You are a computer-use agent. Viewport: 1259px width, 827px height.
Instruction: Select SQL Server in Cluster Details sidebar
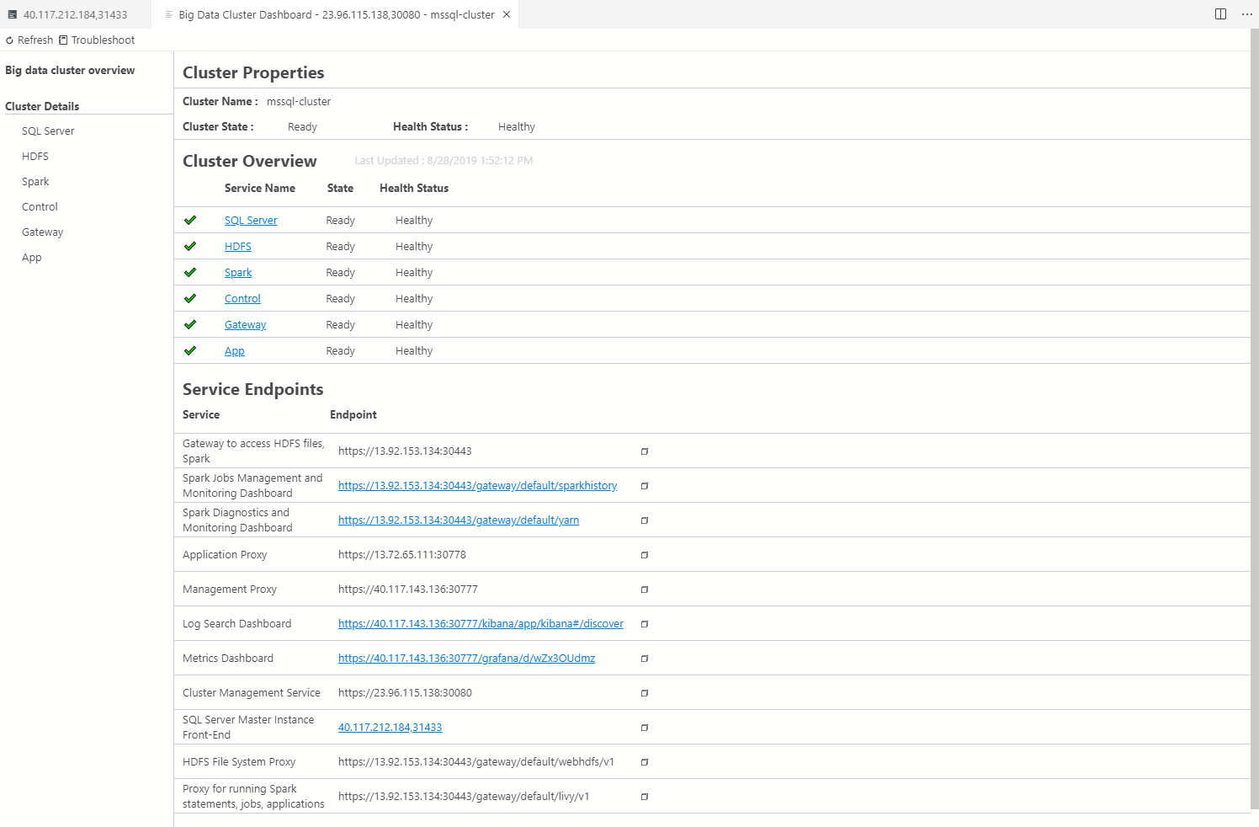pyautogui.click(x=48, y=131)
